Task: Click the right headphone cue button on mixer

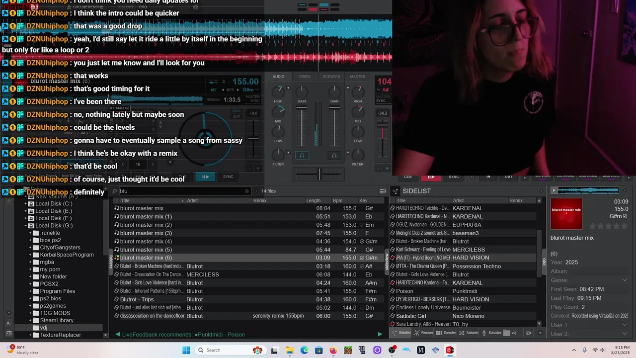Action: click(x=334, y=156)
